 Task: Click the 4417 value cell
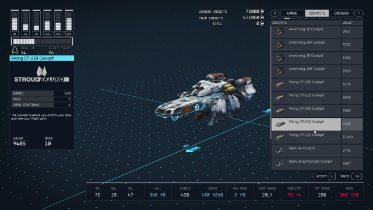tap(352, 163)
